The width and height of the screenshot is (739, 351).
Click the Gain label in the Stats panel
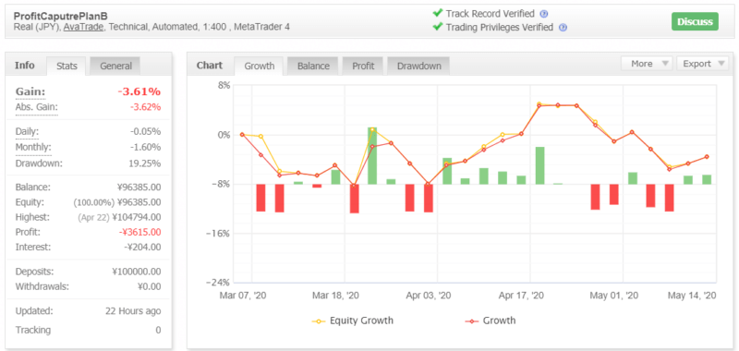point(30,91)
